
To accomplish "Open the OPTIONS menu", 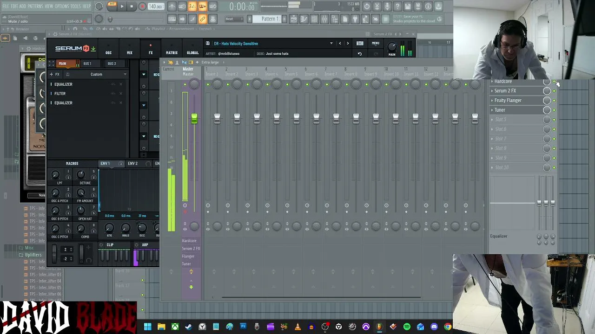I will point(62,6).
